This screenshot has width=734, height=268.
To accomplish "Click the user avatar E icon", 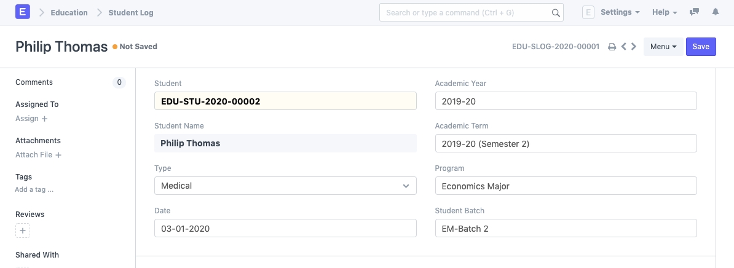I will [x=588, y=12].
